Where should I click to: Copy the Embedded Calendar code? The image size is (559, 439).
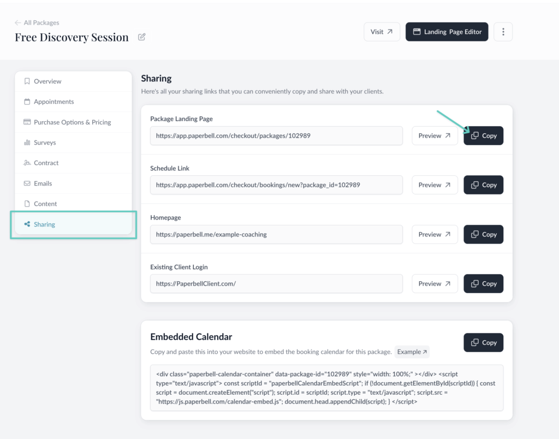483,343
